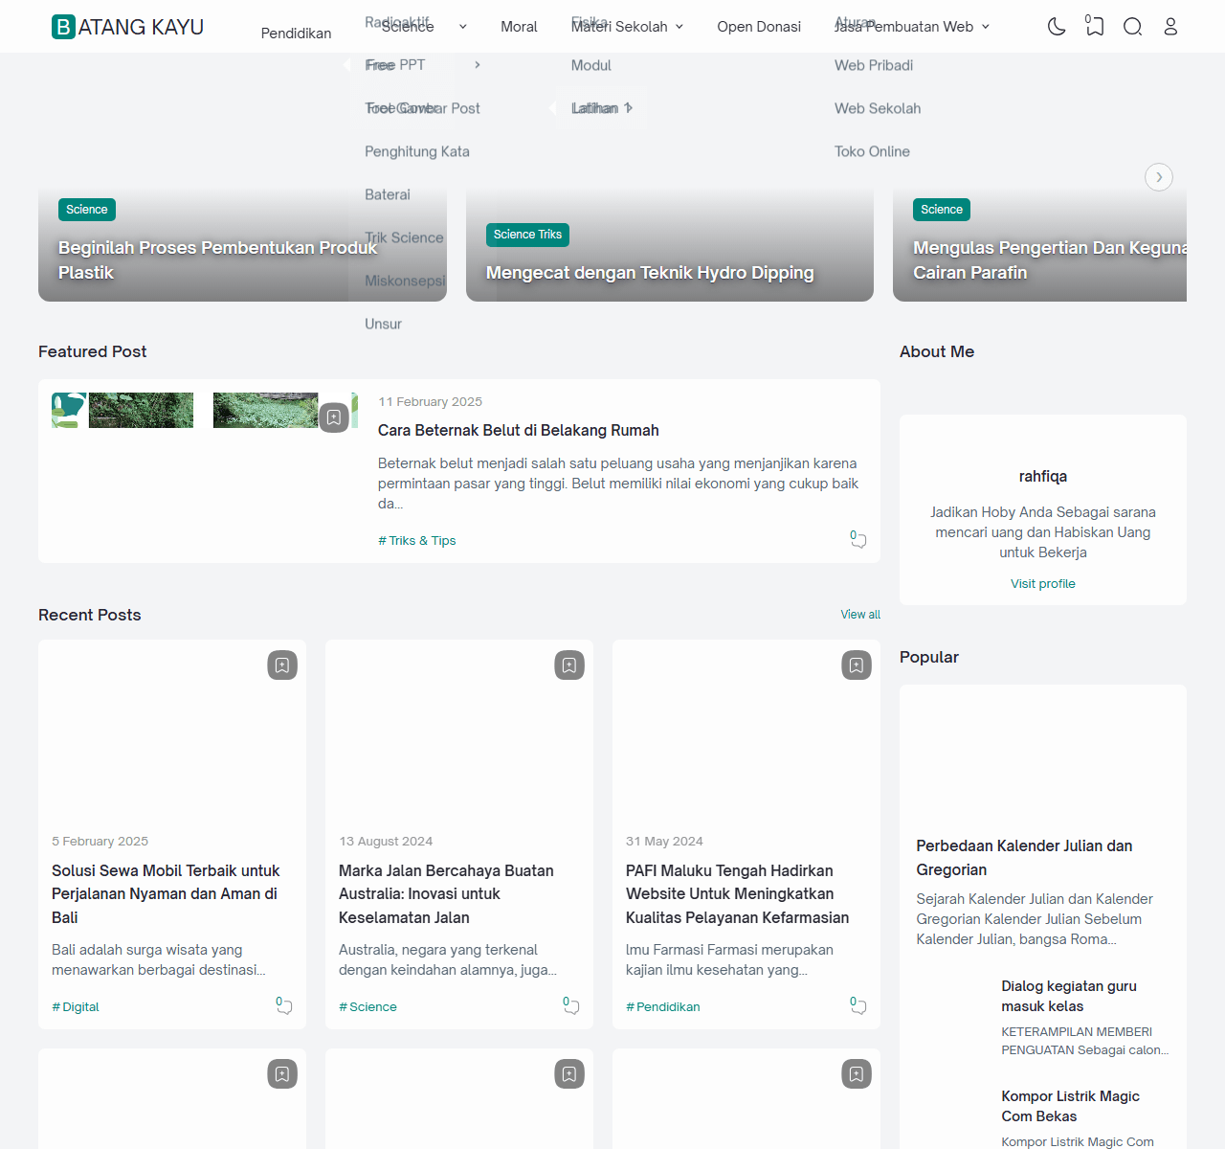Toggle dark mode with moon icon
1225x1149 pixels.
[x=1057, y=27]
